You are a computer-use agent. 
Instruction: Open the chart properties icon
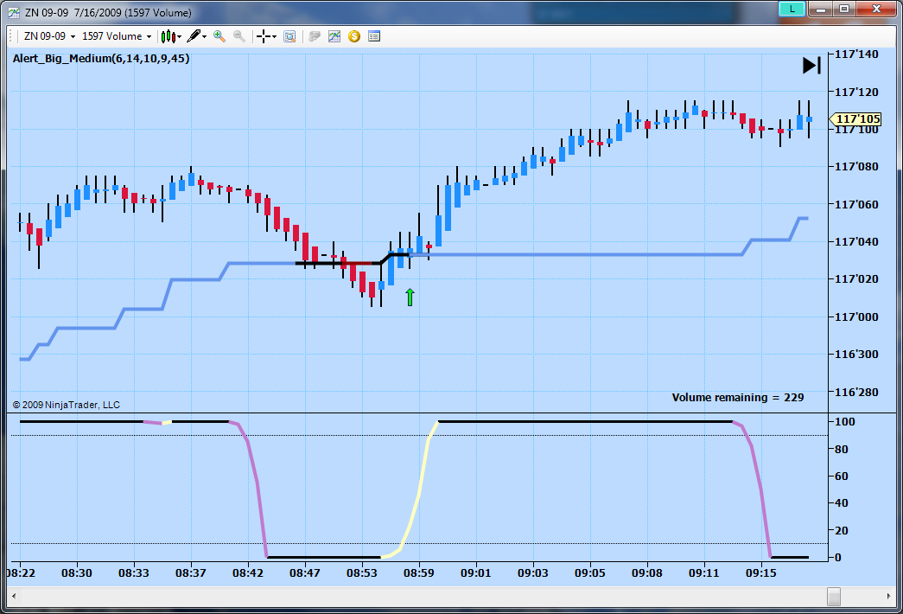(x=374, y=36)
